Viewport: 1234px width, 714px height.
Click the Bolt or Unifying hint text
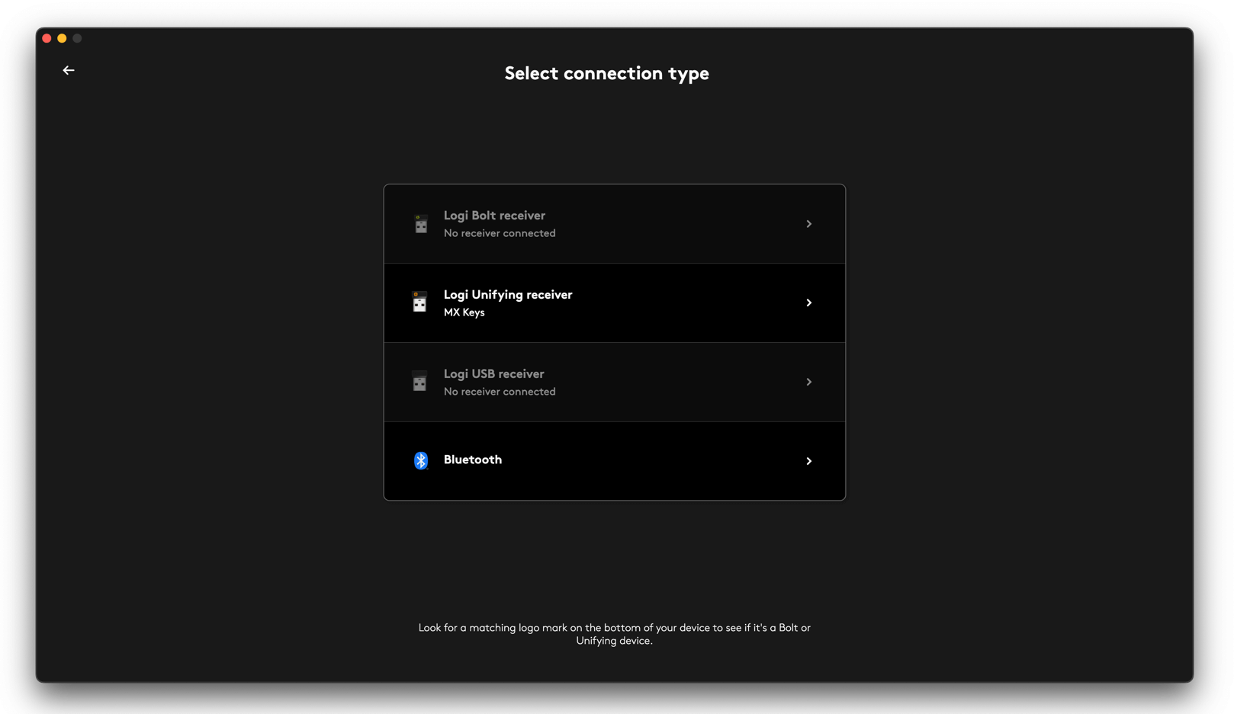point(615,634)
